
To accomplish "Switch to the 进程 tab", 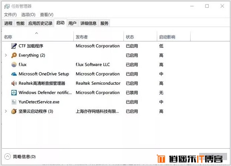I will coord(8,23).
